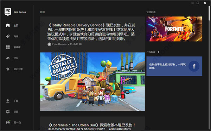The width and height of the screenshot is (211, 131).
Task: Open the game library (游戏库) grid icon
Action: tap(8, 47)
